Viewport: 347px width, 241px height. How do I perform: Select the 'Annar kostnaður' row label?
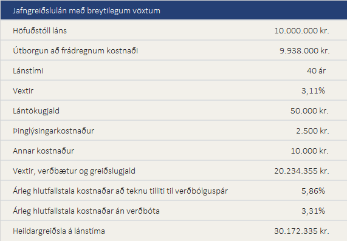coord(43,151)
